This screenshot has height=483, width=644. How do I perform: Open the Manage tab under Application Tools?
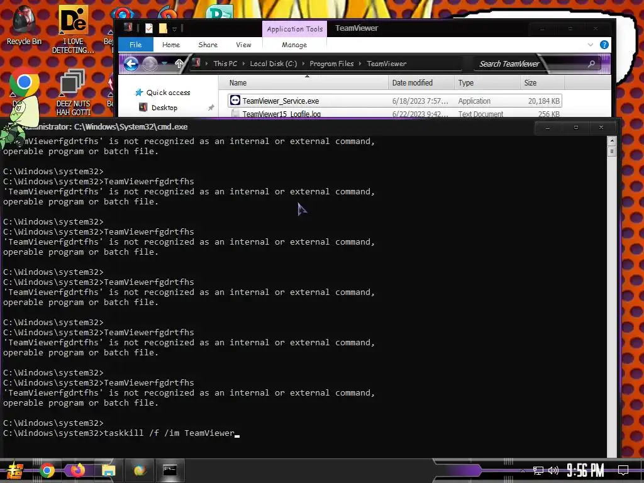(x=294, y=45)
